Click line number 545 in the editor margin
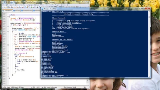 pyautogui.click(x=4, y=15)
